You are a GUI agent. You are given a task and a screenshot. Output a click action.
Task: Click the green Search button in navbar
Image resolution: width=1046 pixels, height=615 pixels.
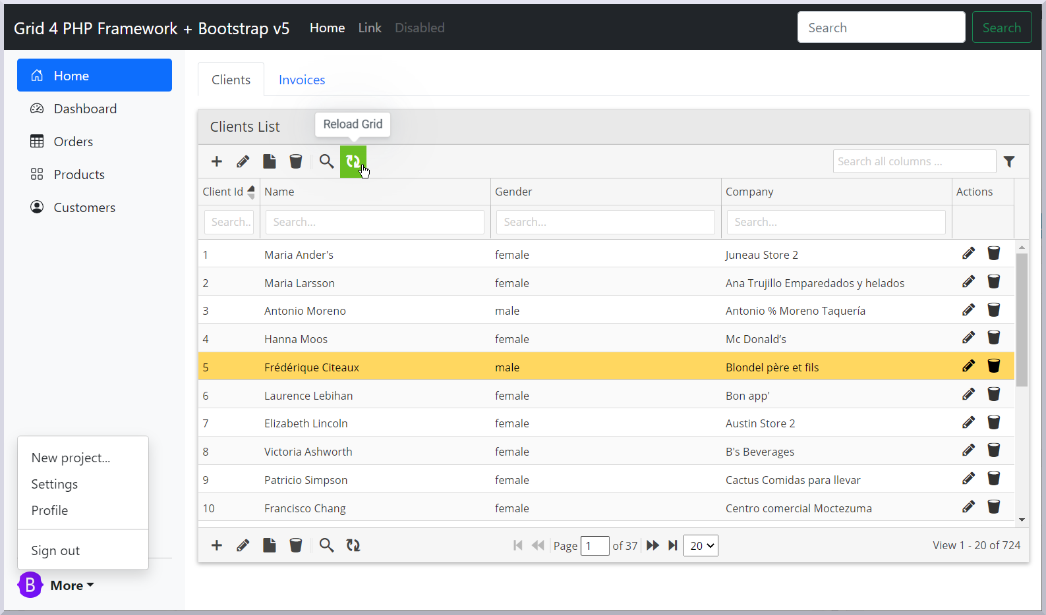(1001, 28)
